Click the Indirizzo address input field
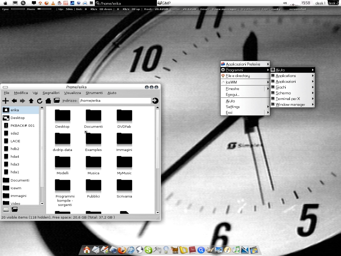 (x=115, y=101)
